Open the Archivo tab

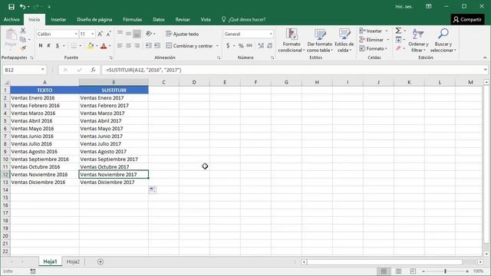12,19
